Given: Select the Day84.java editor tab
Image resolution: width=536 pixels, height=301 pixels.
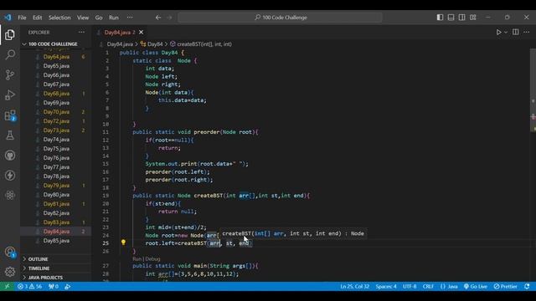Looking at the screenshot, I should point(120,32).
